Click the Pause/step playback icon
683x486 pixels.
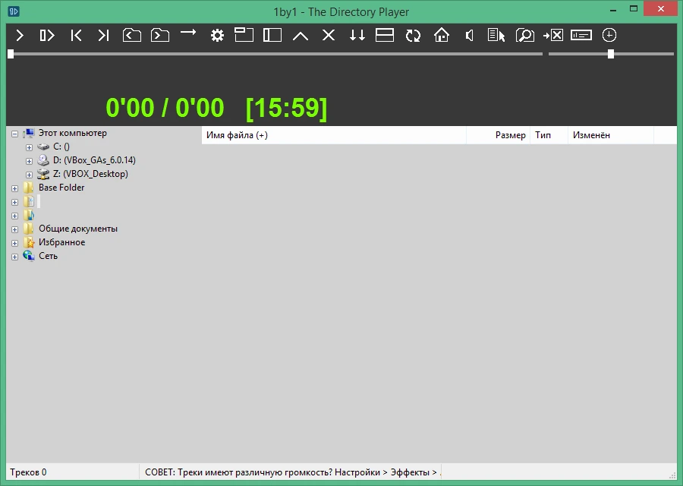pyautogui.click(x=47, y=35)
